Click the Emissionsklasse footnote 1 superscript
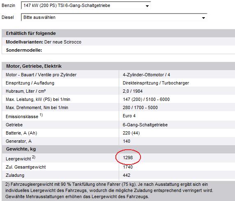 coord(41,115)
